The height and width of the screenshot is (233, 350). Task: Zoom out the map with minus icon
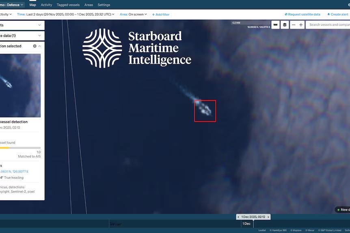tap(294, 25)
